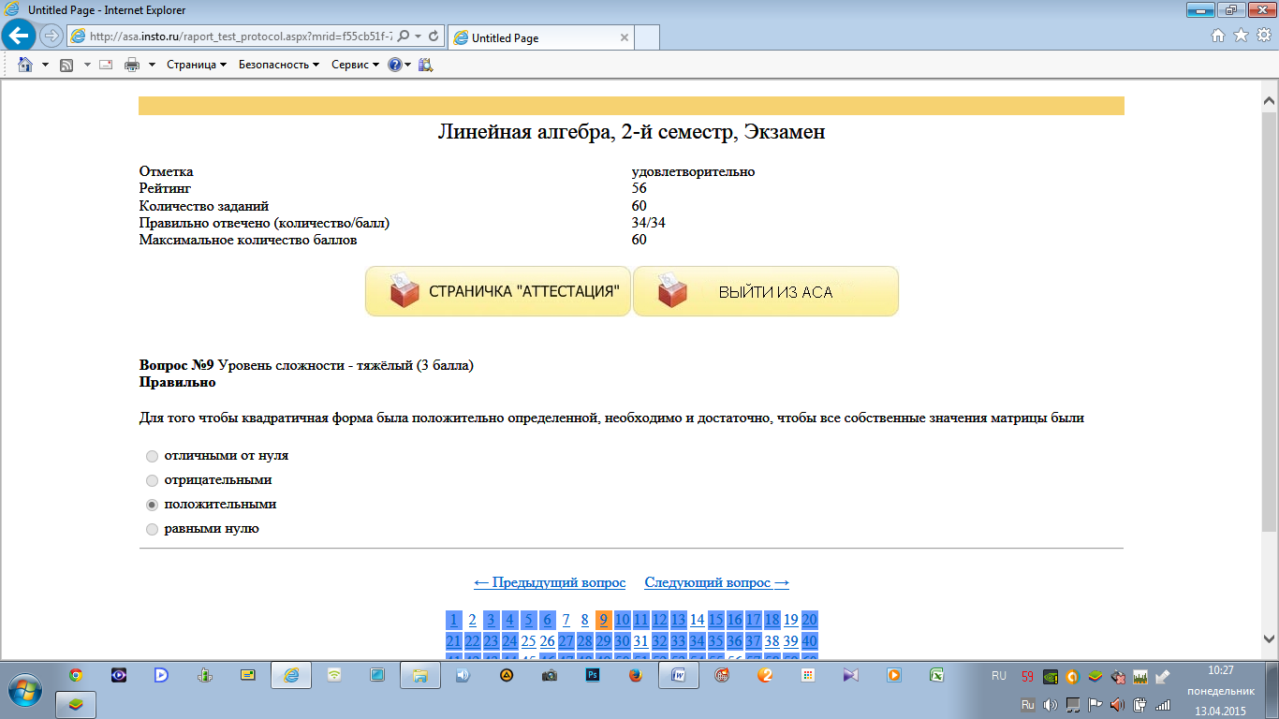
Task: Select the 'положительными' radio option
Action: 152,505
